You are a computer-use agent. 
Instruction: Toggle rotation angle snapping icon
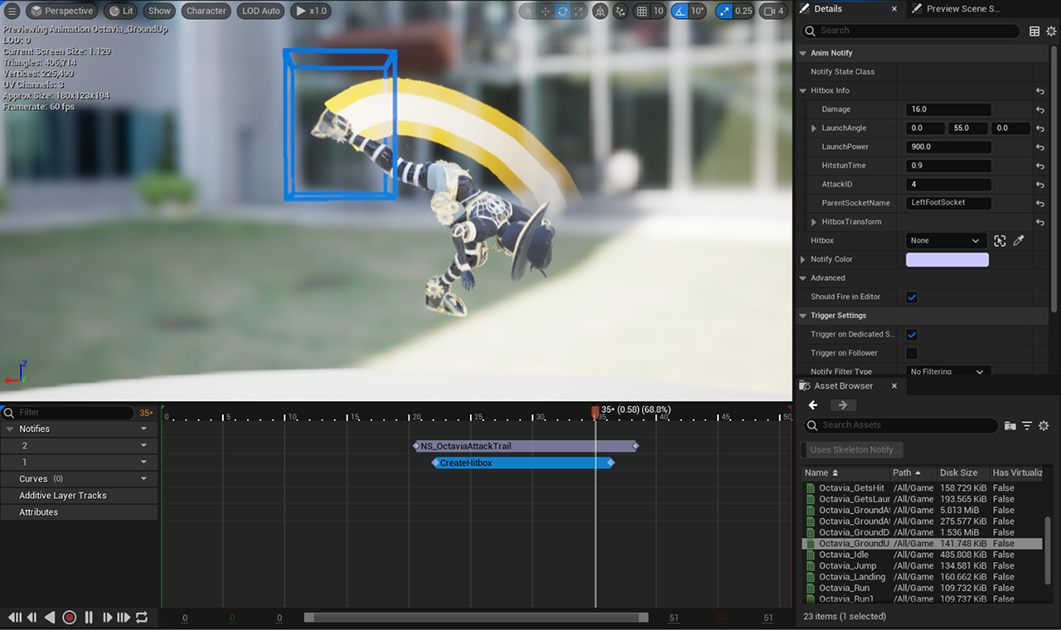pos(680,12)
